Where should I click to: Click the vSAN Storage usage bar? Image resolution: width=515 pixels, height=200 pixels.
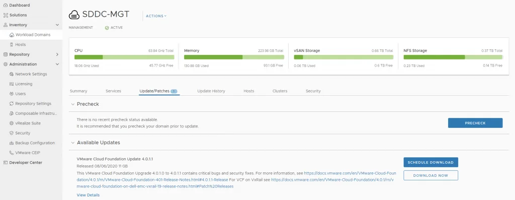click(x=344, y=57)
